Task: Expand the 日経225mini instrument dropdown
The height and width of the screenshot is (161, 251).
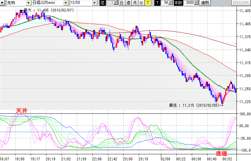Action: coord(66,3)
